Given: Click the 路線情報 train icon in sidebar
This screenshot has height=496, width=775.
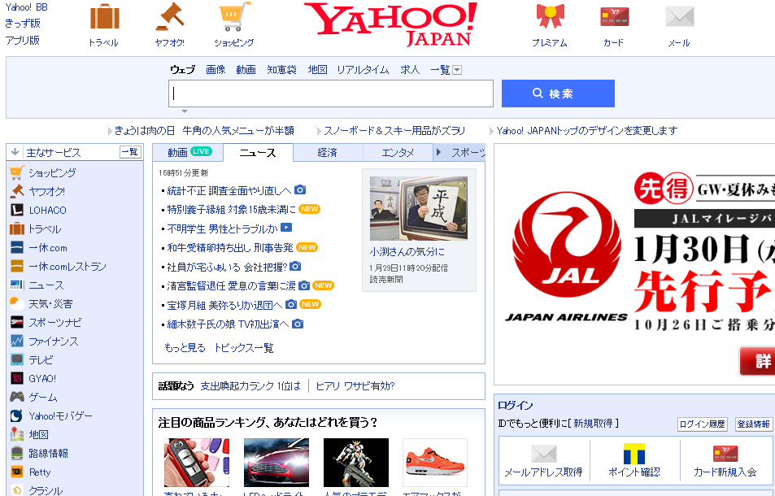Looking at the screenshot, I should 17,453.
